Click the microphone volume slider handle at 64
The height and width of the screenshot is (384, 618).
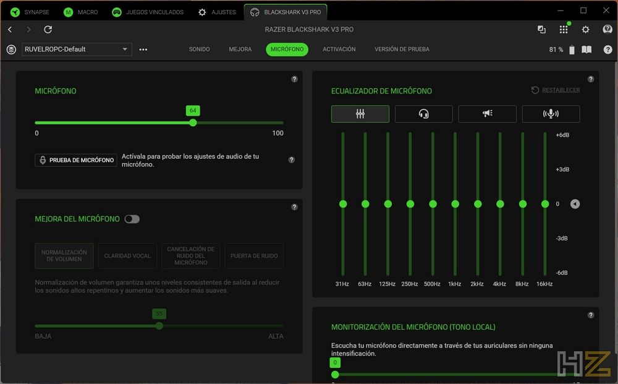pos(193,122)
